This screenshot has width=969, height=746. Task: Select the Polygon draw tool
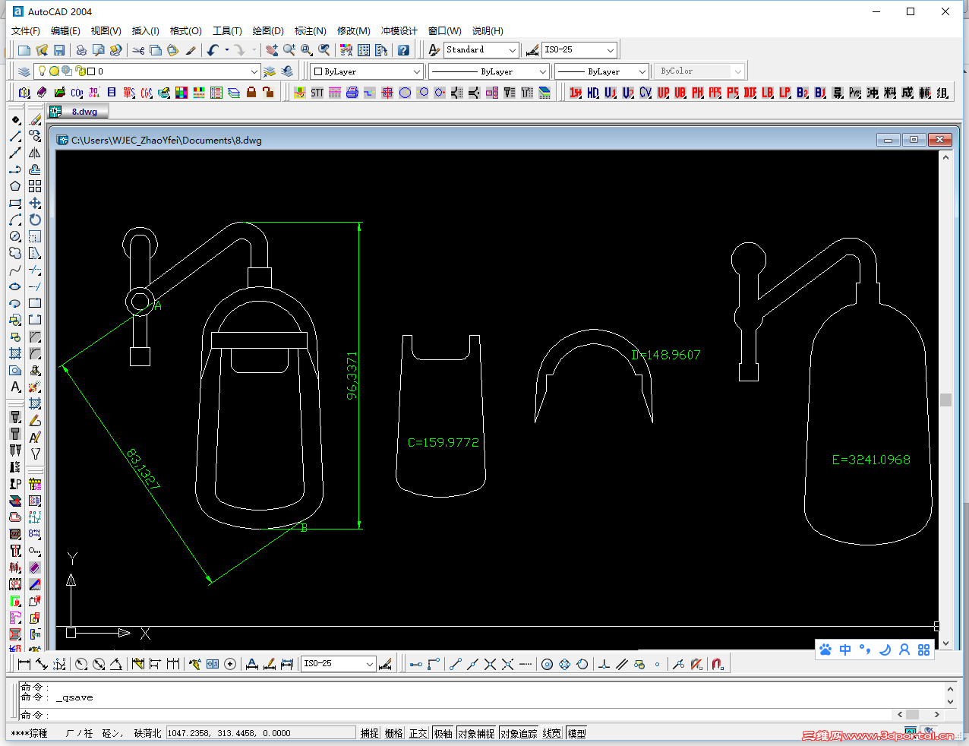click(x=15, y=186)
